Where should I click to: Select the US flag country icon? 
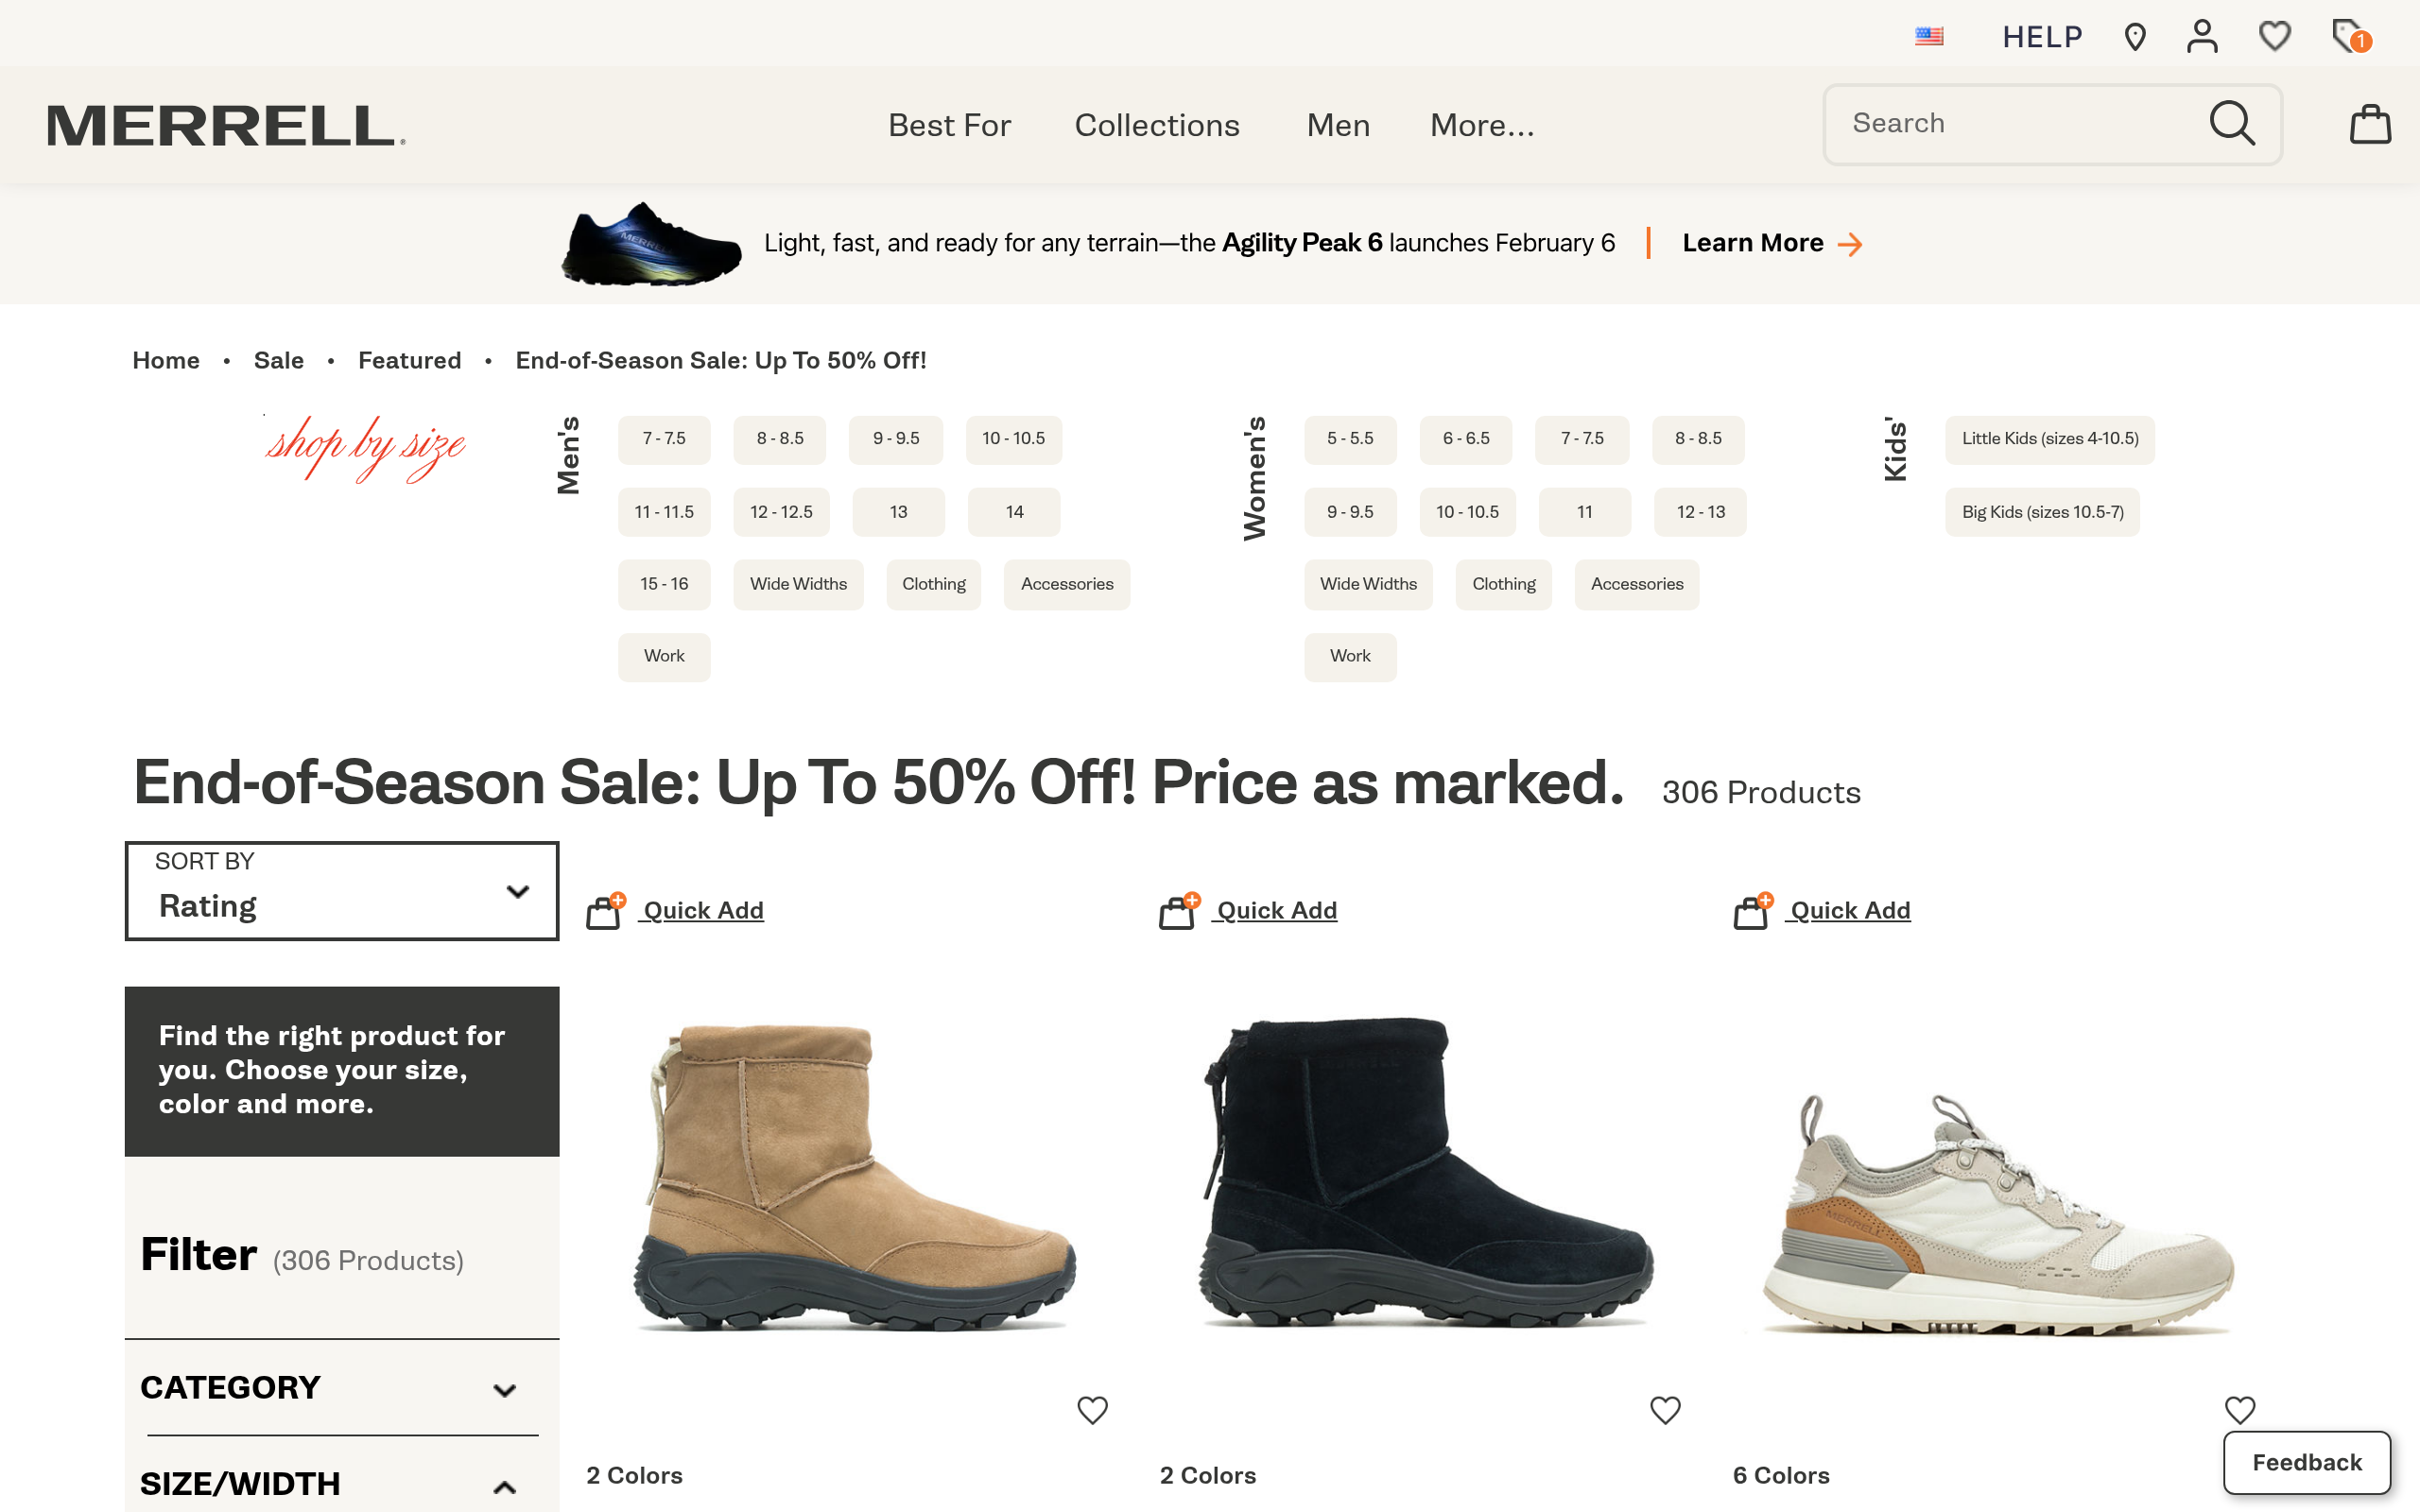(1929, 37)
